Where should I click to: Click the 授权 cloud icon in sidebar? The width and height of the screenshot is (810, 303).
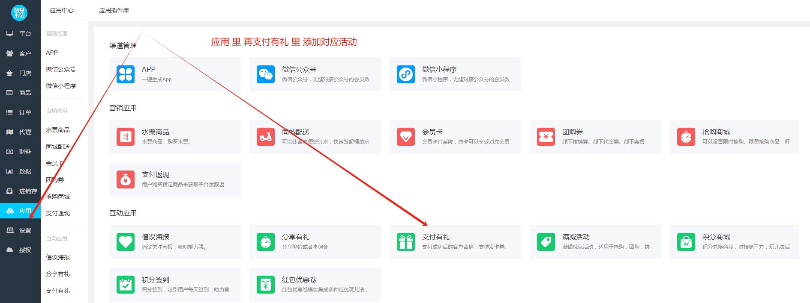(x=9, y=250)
